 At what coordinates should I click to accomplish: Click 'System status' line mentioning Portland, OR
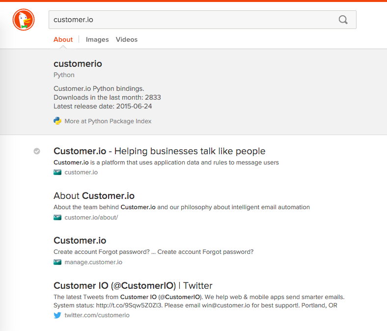(195, 305)
